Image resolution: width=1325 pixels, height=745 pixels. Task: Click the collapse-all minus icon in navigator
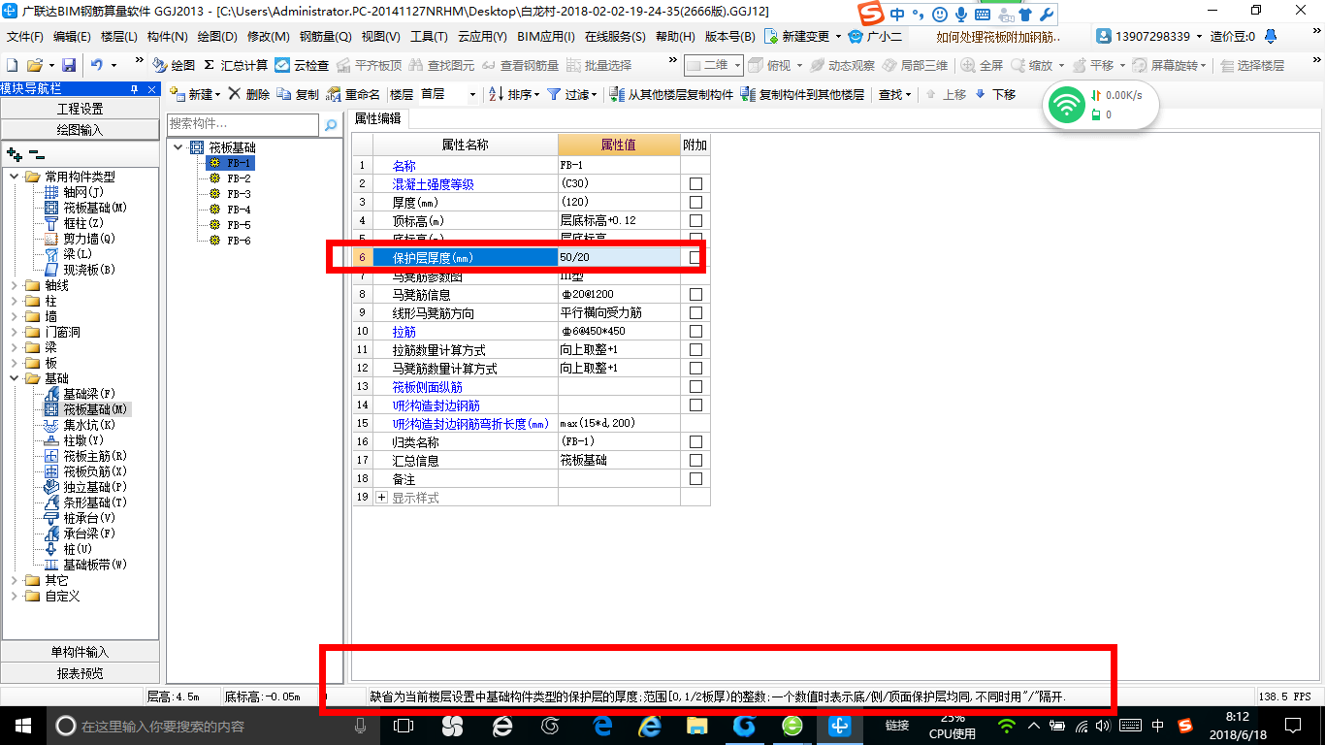click(37, 154)
